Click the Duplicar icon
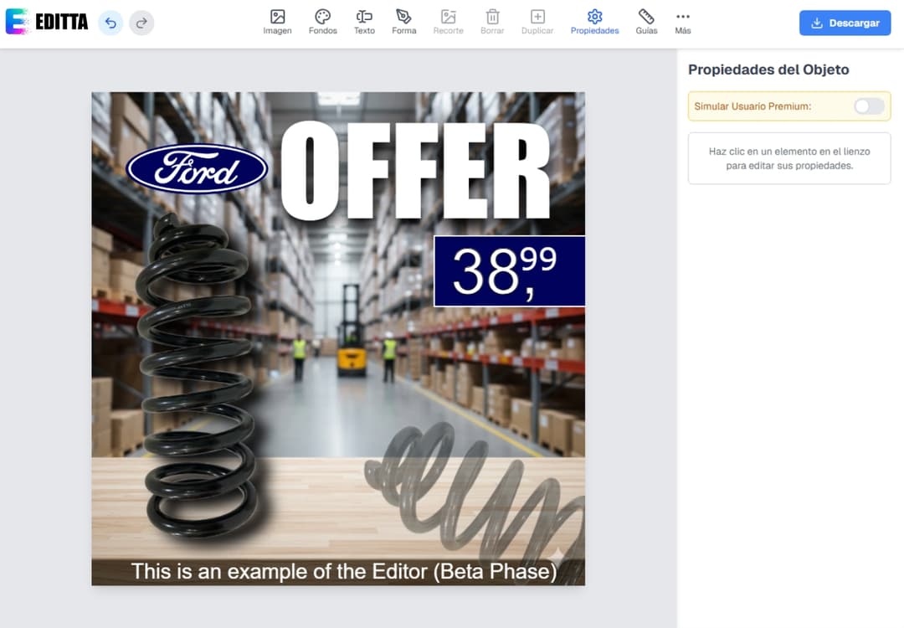 click(x=537, y=23)
